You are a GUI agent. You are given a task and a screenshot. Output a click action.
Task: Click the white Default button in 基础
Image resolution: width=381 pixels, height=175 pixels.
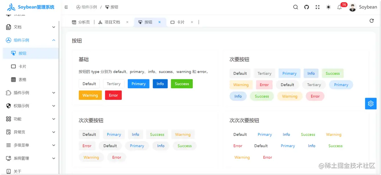(x=89, y=84)
